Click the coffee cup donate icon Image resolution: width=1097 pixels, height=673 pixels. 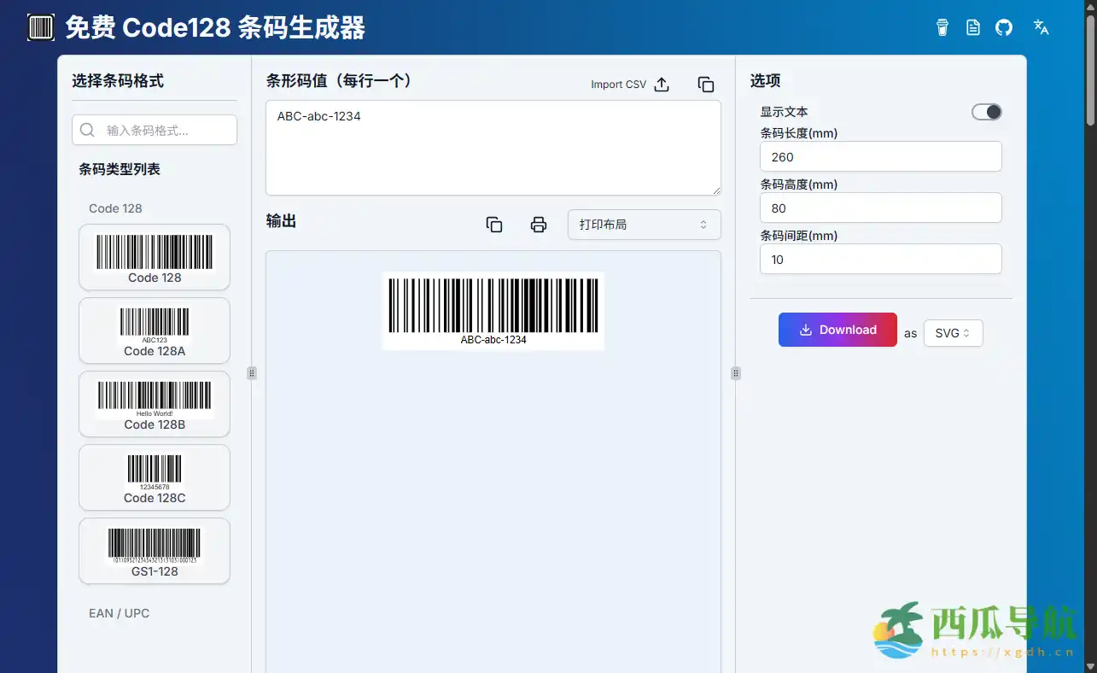pyautogui.click(x=942, y=27)
